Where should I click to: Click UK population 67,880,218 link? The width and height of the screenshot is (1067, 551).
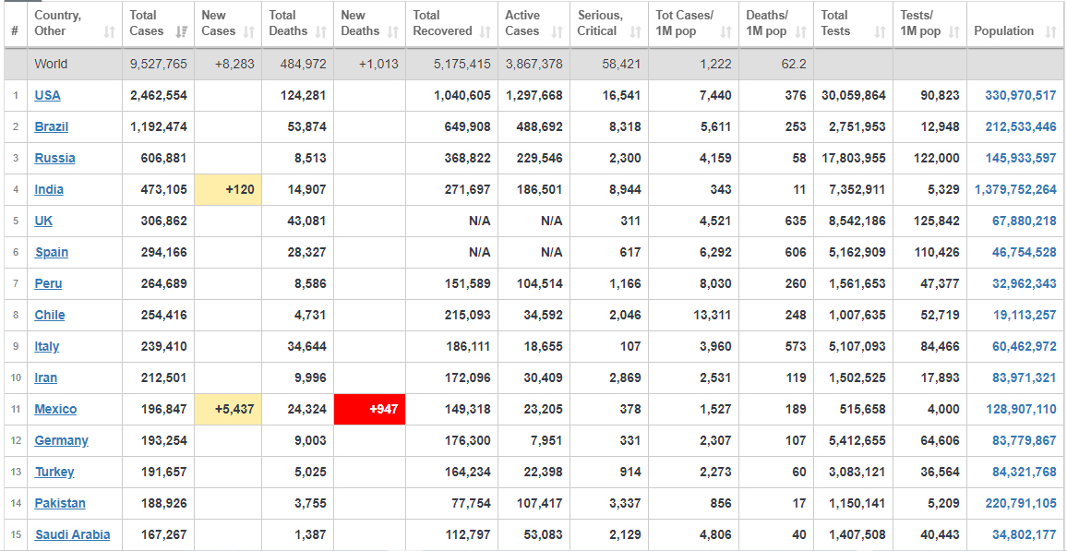1025,221
